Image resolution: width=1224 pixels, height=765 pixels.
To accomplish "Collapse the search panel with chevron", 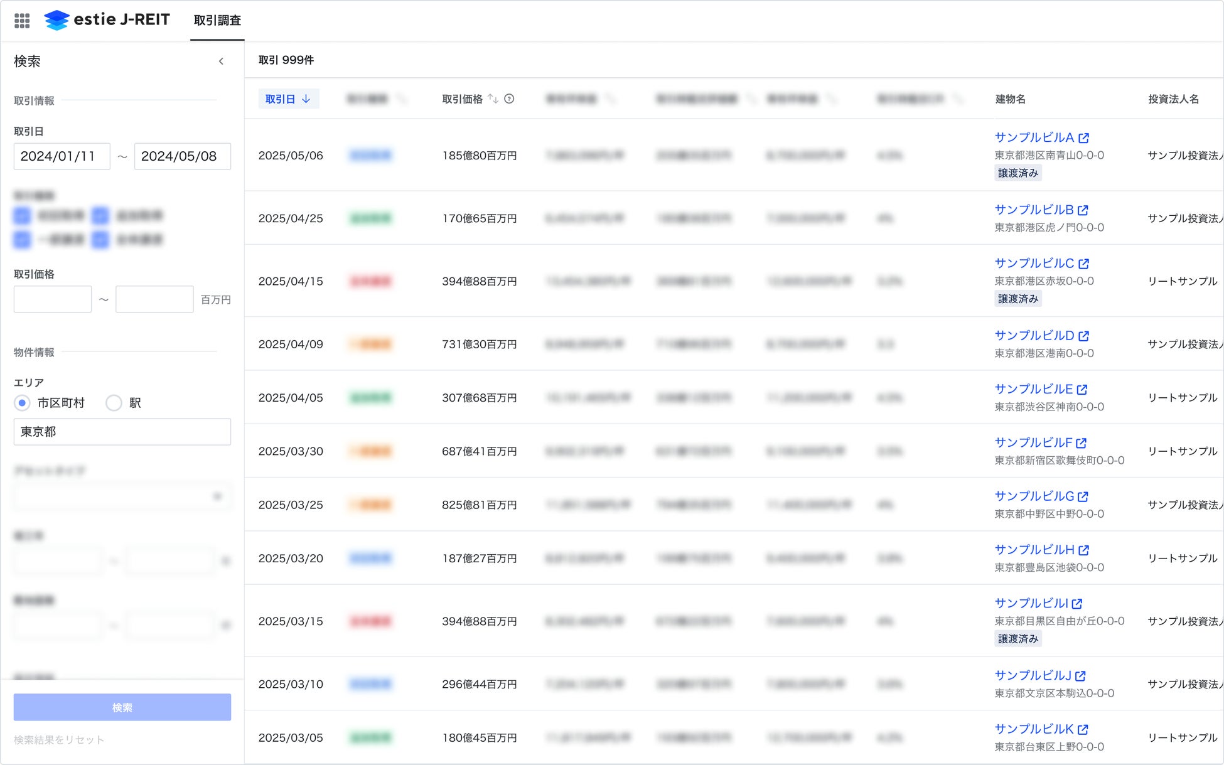I will [x=221, y=62].
